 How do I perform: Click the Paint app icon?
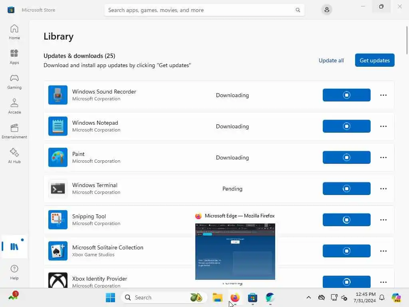pyautogui.click(x=58, y=157)
